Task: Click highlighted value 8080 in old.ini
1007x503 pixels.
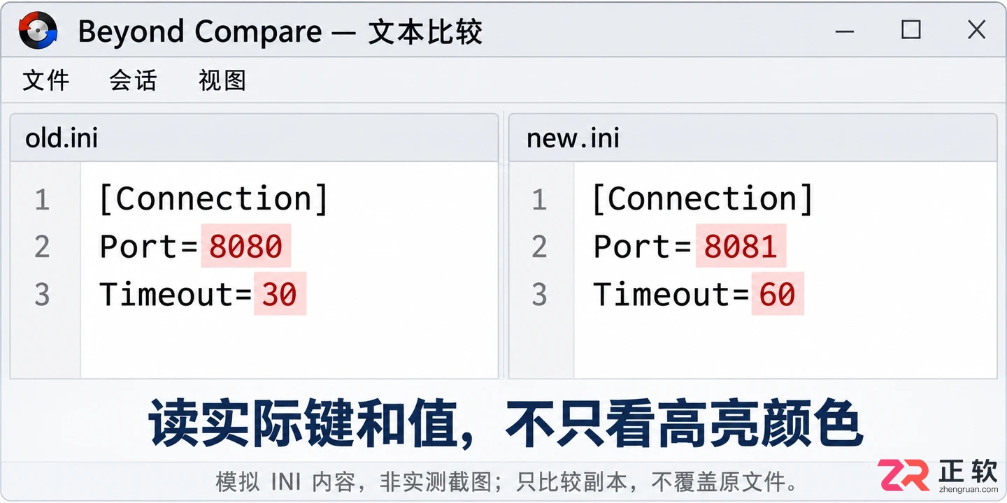Action: [x=246, y=247]
